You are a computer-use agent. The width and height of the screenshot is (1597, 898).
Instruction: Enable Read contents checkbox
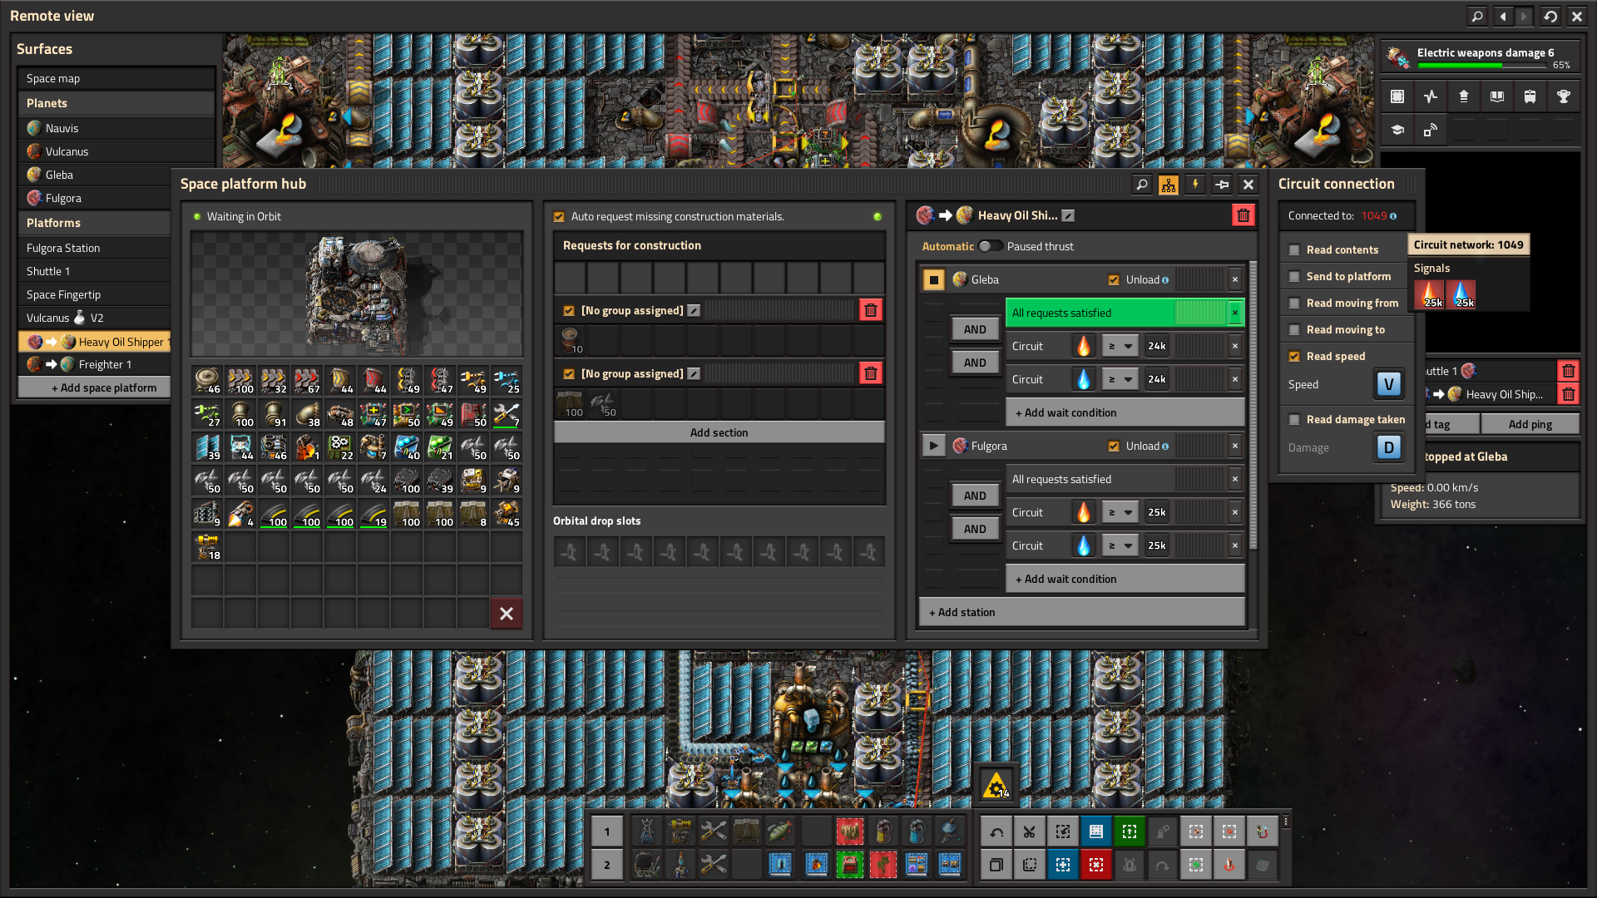click(x=1294, y=249)
